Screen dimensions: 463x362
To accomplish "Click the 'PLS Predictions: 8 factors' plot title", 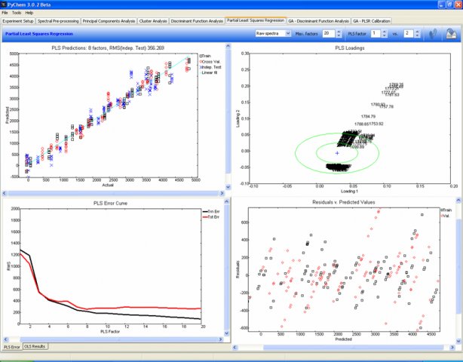I will [108, 48].
